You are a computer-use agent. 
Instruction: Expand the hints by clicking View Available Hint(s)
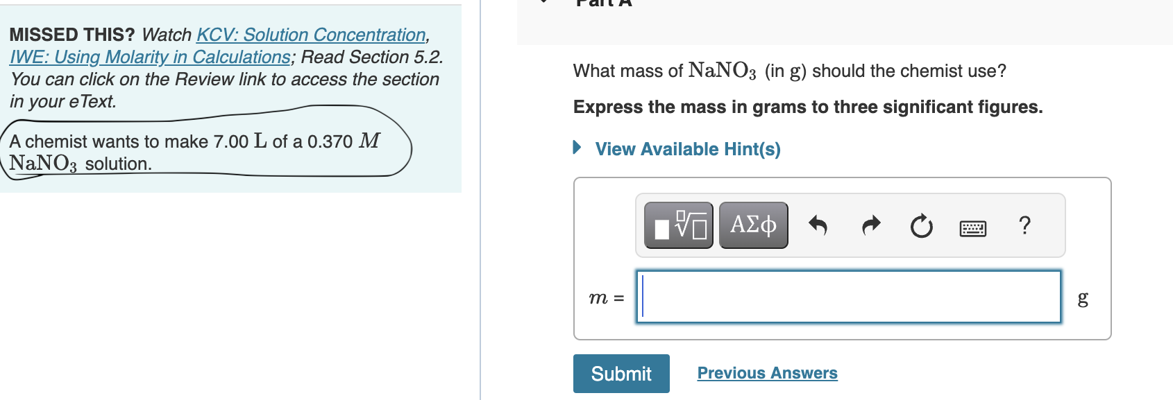click(x=688, y=148)
